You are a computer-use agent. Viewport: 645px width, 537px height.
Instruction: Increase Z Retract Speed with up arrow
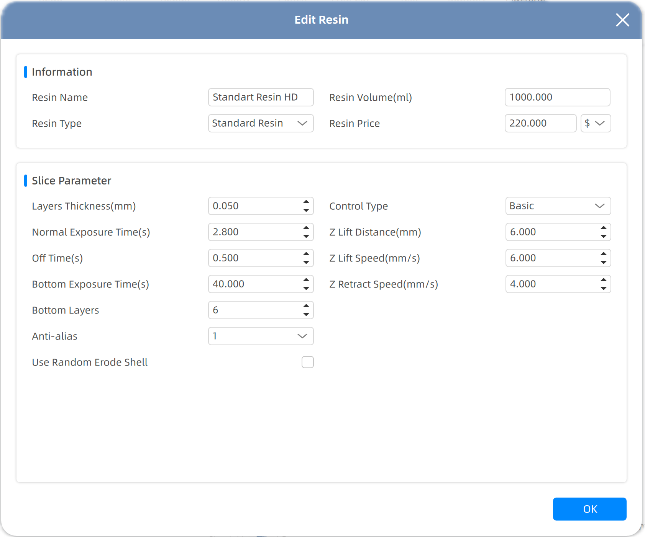[x=603, y=280]
